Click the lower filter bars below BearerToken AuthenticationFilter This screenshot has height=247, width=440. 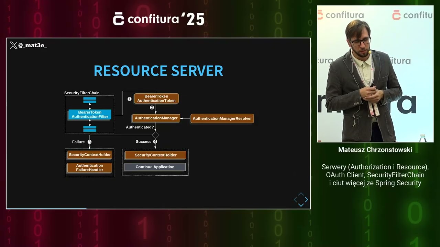tap(90, 129)
